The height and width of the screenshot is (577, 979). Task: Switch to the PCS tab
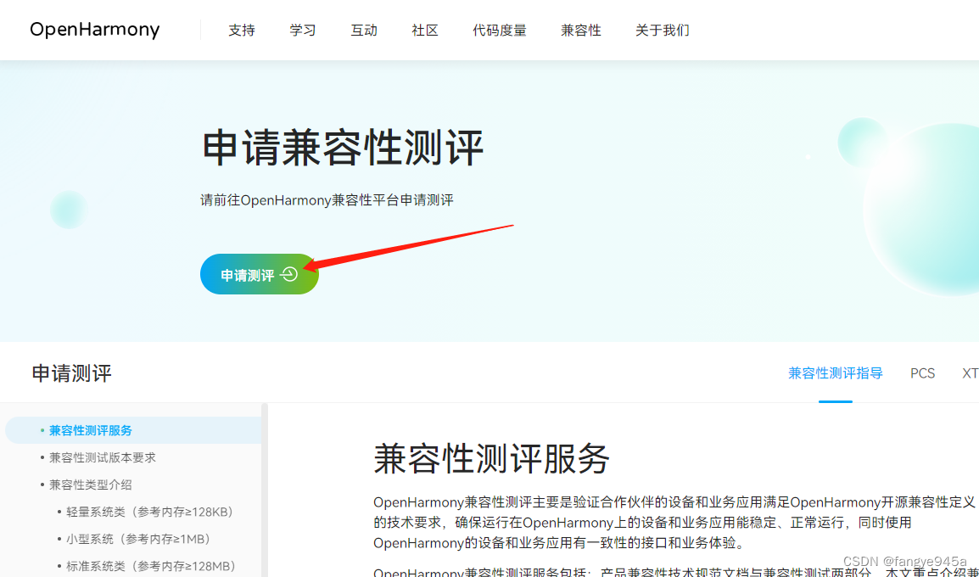922,373
